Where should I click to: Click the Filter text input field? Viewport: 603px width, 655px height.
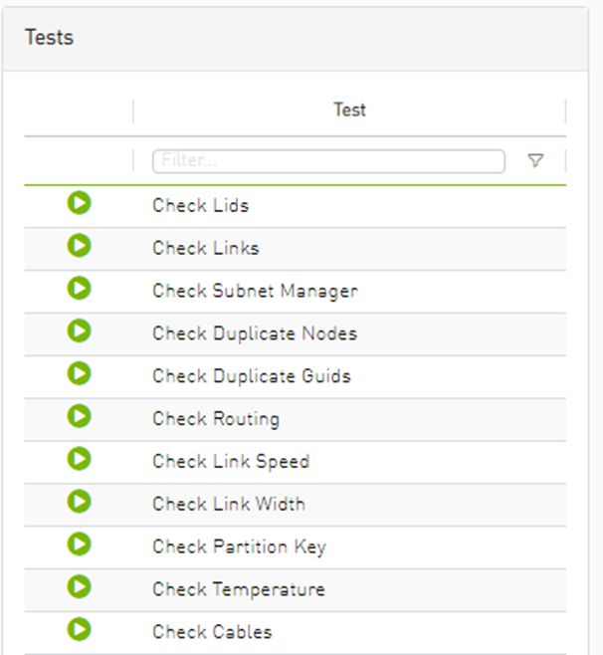tap(328, 161)
